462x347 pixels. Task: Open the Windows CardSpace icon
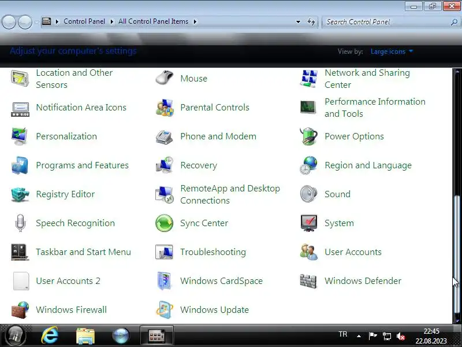coord(164,280)
